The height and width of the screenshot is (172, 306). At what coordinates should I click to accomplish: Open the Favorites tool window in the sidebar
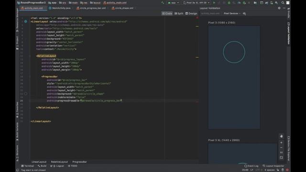(17, 110)
